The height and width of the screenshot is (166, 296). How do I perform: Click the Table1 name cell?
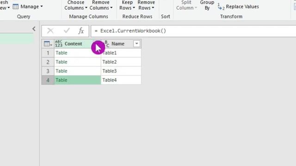[121, 53]
